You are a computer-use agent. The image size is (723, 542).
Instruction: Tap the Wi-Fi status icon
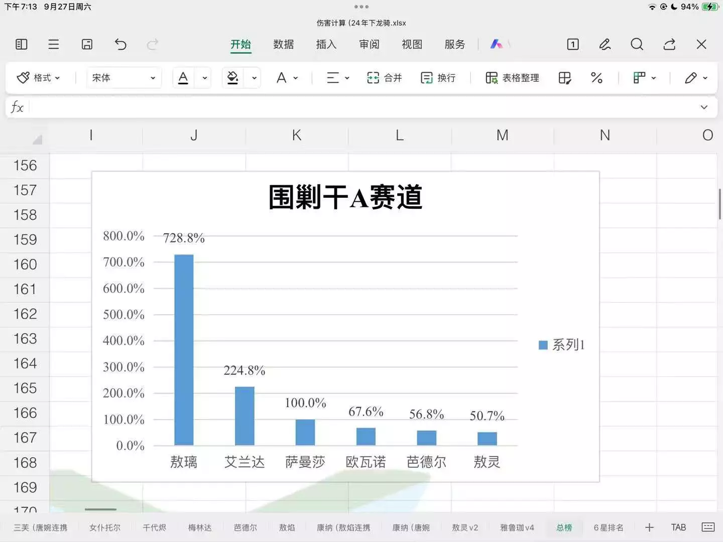[x=652, y=7]
